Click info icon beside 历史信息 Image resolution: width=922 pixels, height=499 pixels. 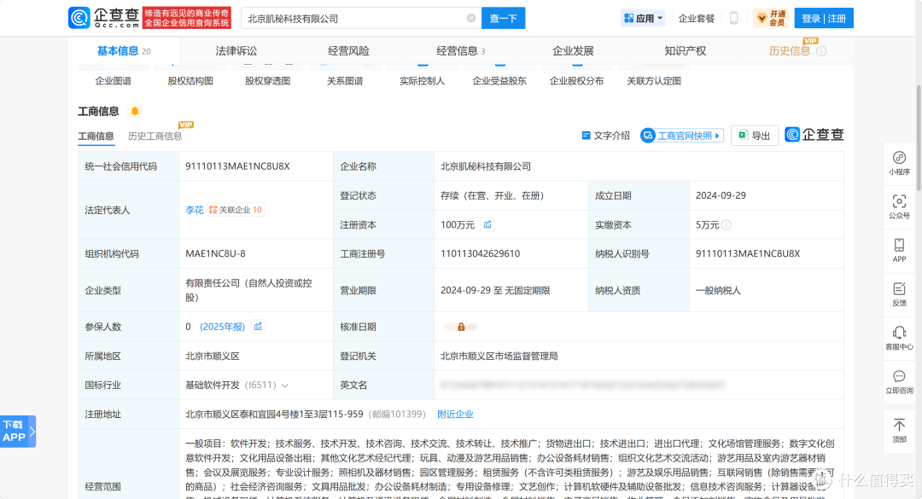[821, 51]
